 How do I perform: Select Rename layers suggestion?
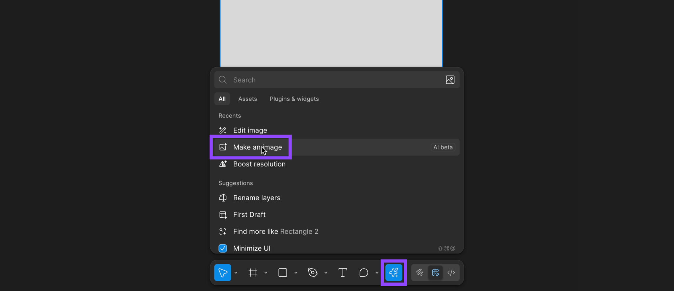[256, 198]
